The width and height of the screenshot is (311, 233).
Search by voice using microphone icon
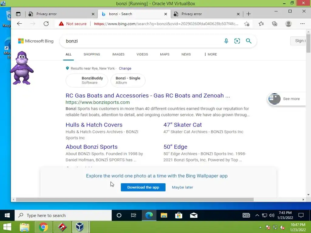coord(226,41)
